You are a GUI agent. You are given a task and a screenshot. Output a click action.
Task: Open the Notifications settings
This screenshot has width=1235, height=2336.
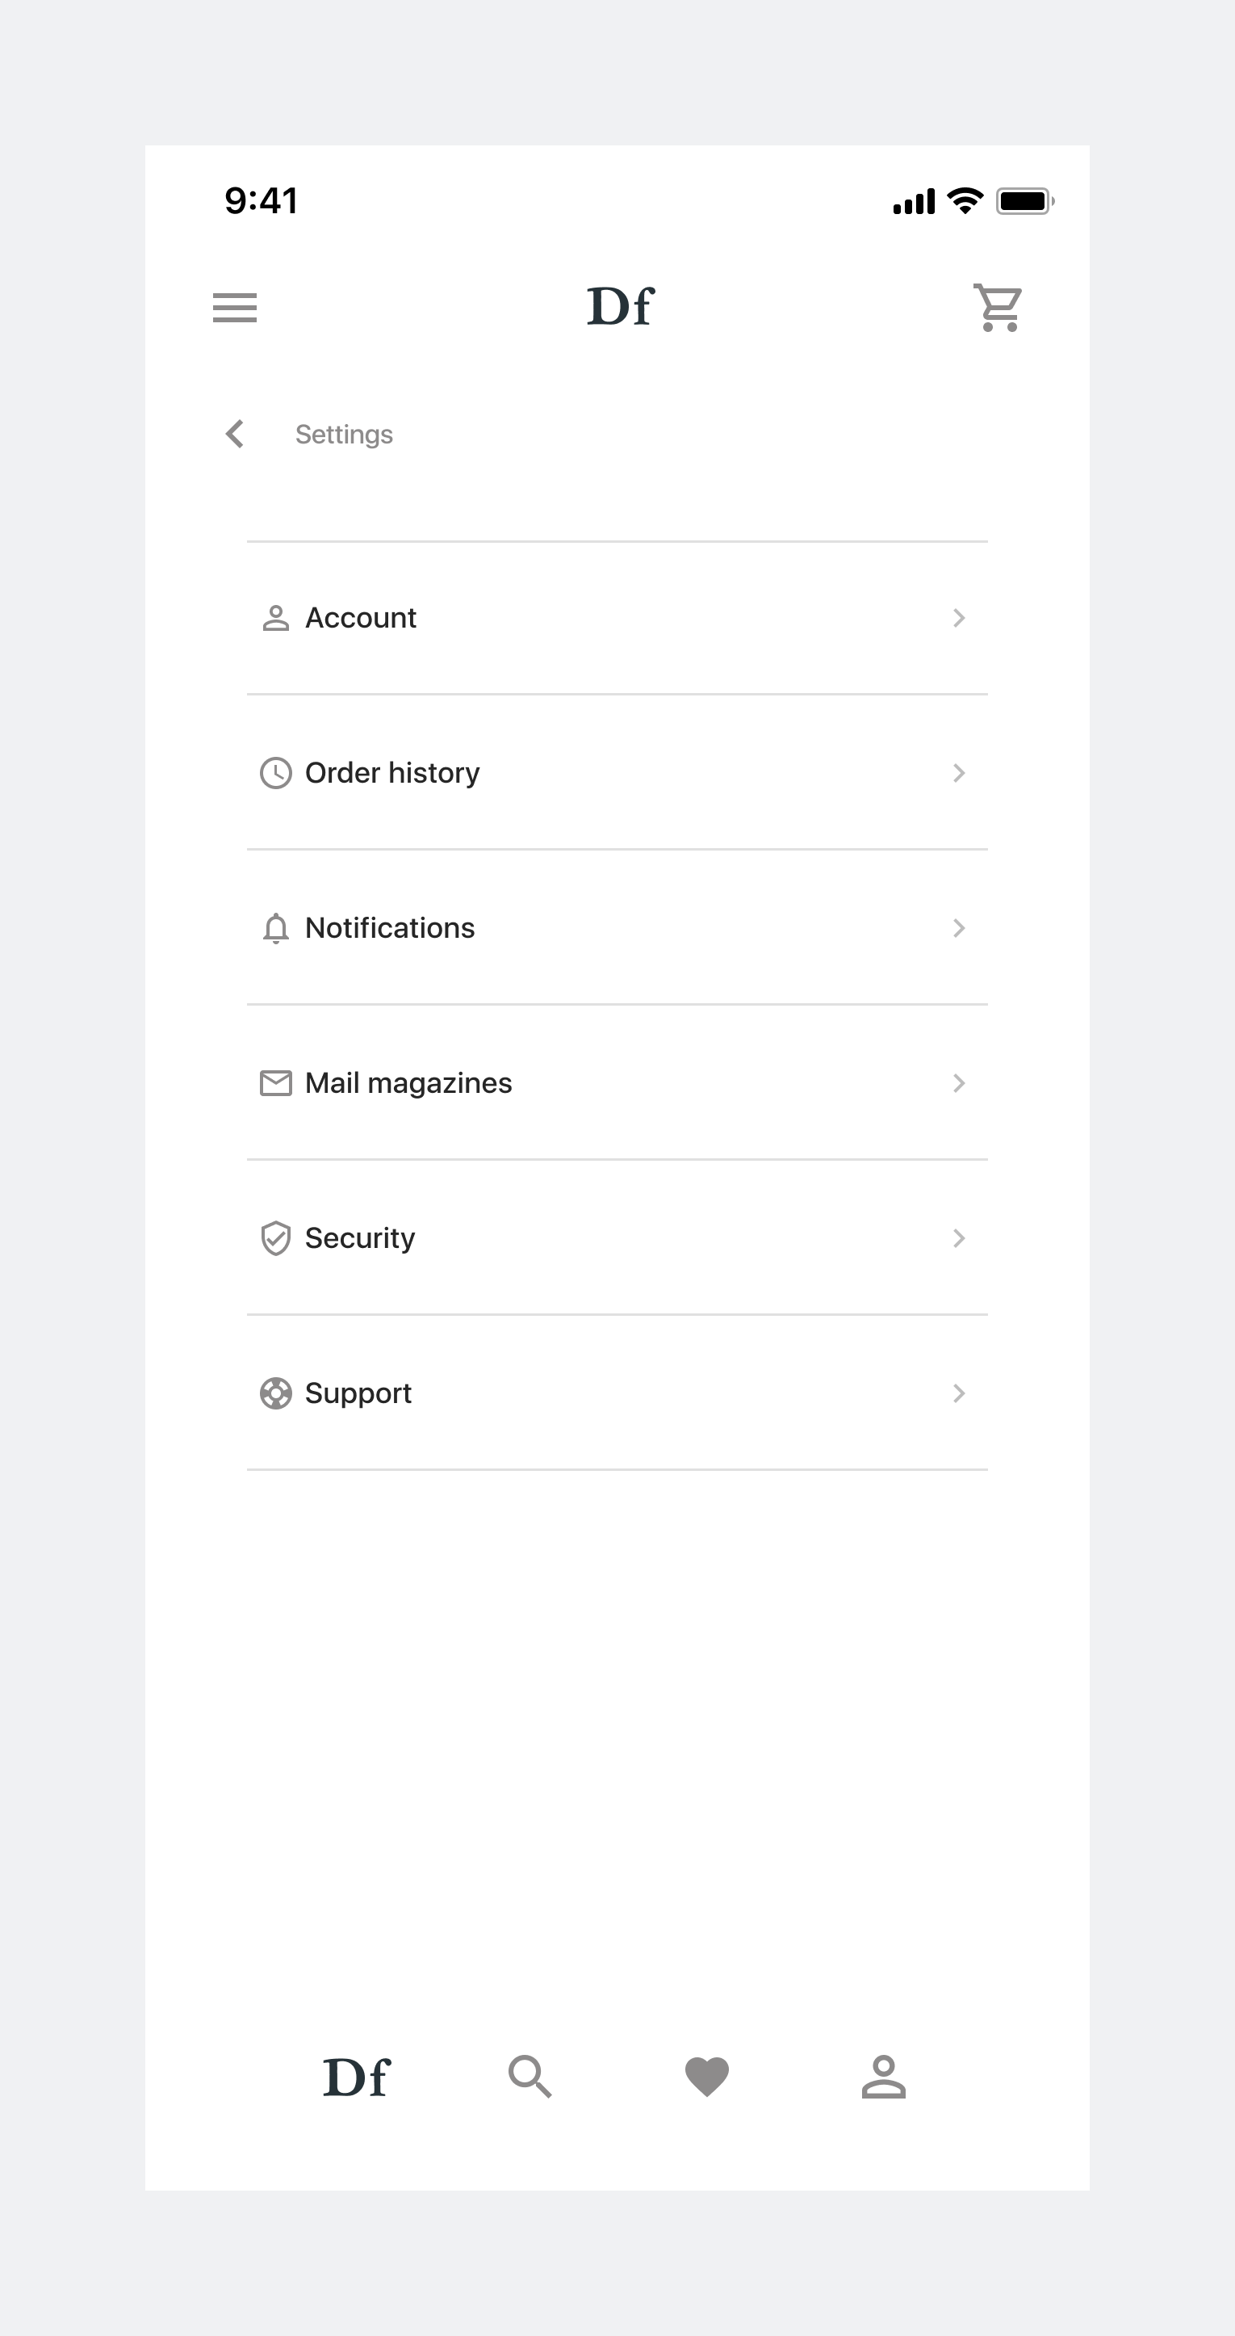(617, 927)
